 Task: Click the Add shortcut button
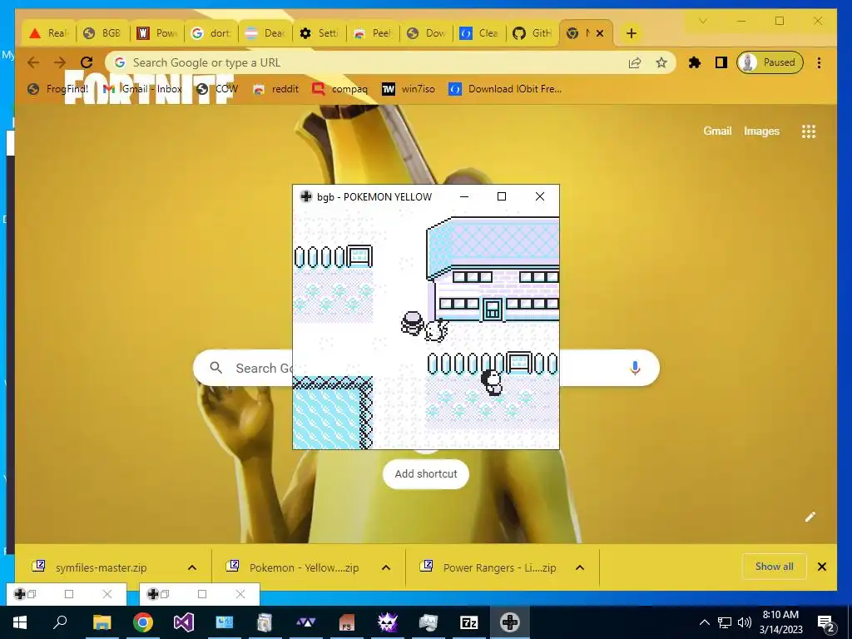pos(426,473)
